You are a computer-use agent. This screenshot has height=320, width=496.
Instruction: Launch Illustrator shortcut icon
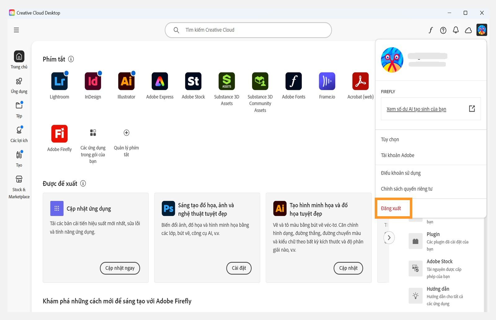click(x=126, y=81)
